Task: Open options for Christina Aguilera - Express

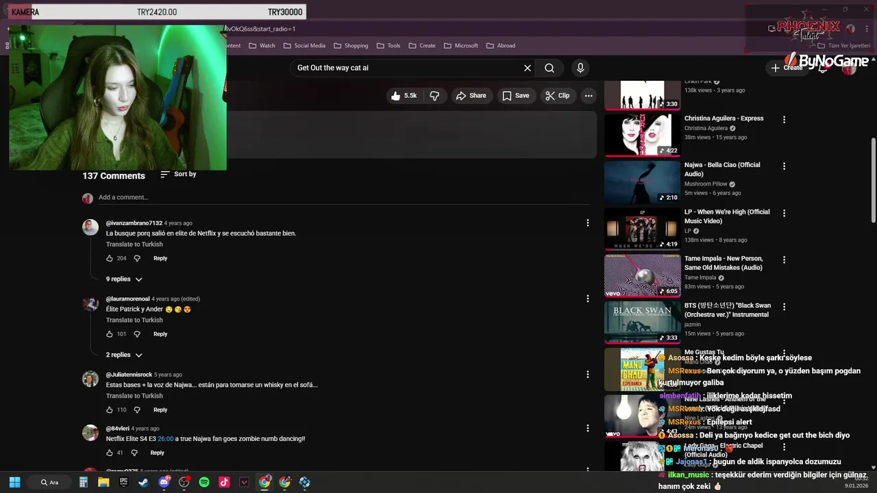Action: click(x=784, y=119)
